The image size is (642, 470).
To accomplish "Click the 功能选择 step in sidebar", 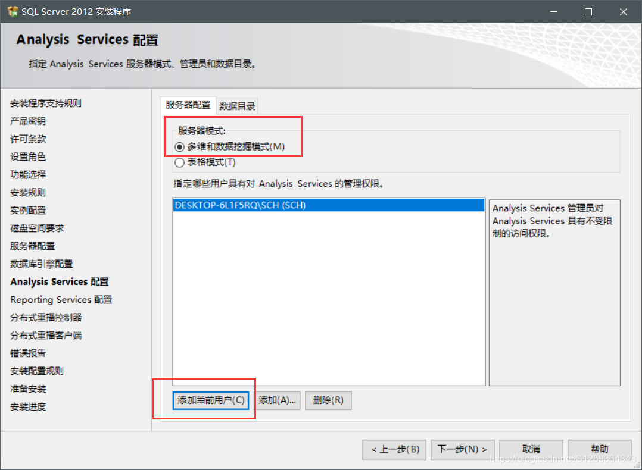I will click(x=28, y=175).
